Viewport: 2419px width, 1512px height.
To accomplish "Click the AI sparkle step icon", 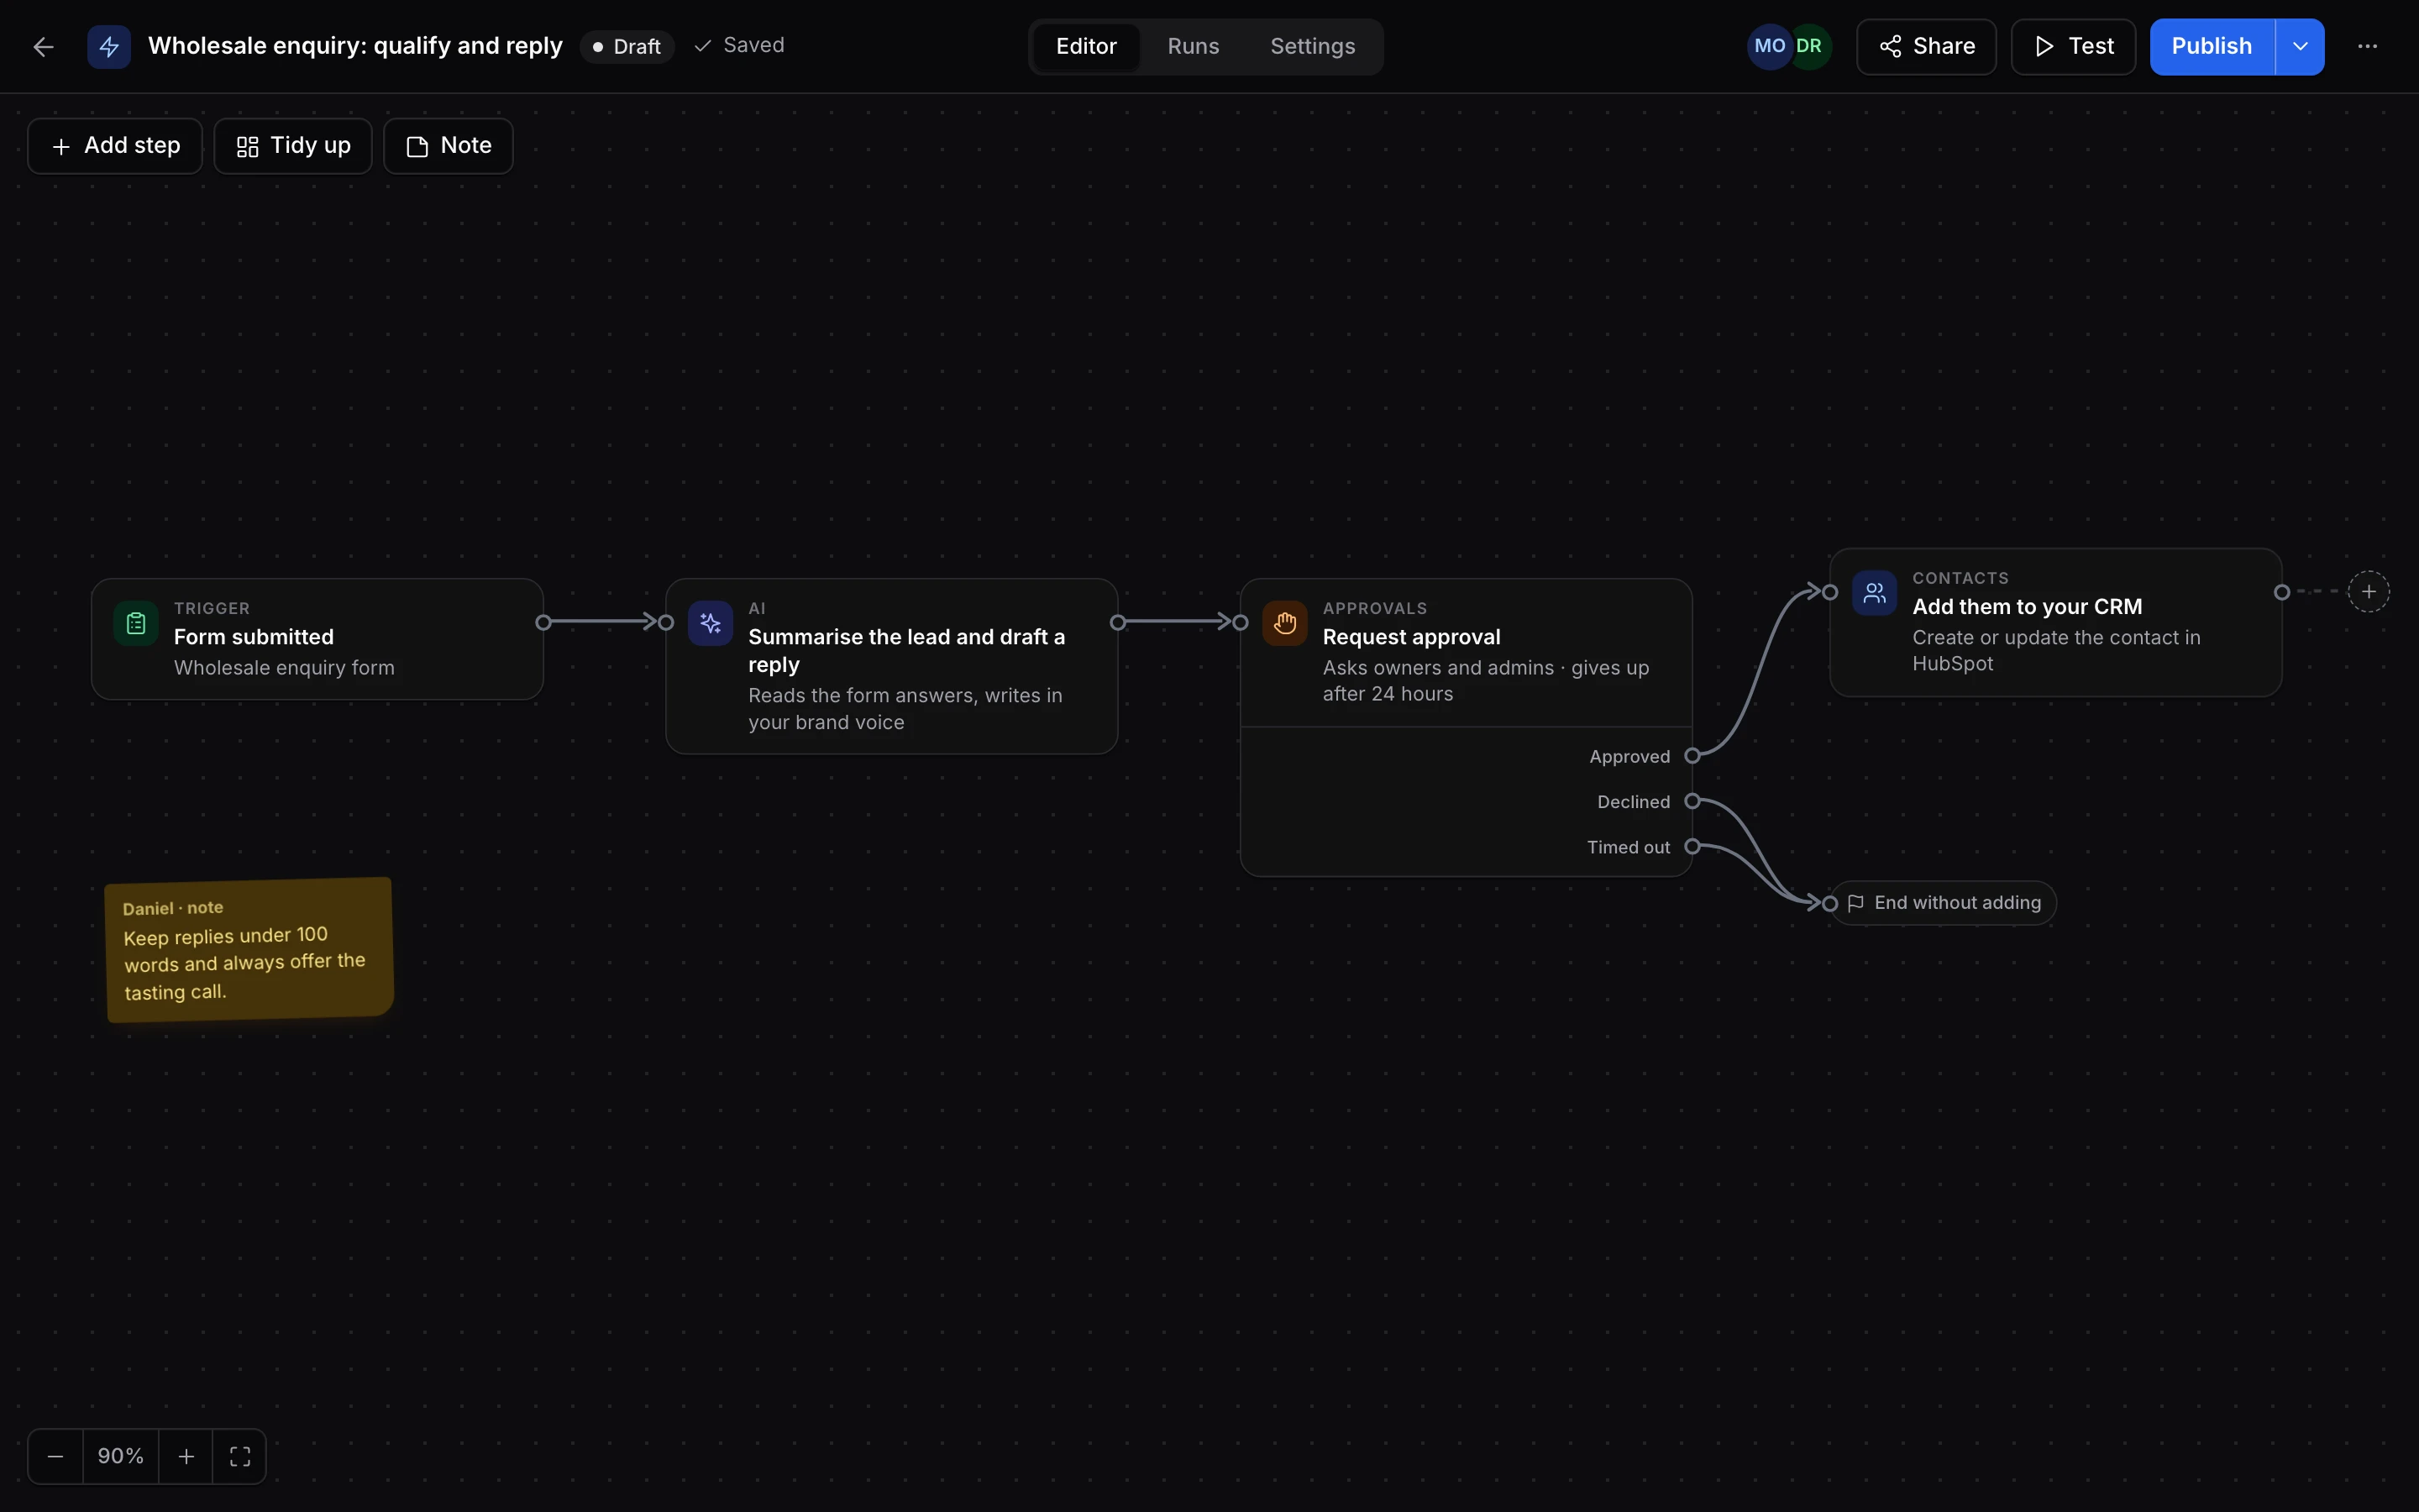I will pos(711,624).
